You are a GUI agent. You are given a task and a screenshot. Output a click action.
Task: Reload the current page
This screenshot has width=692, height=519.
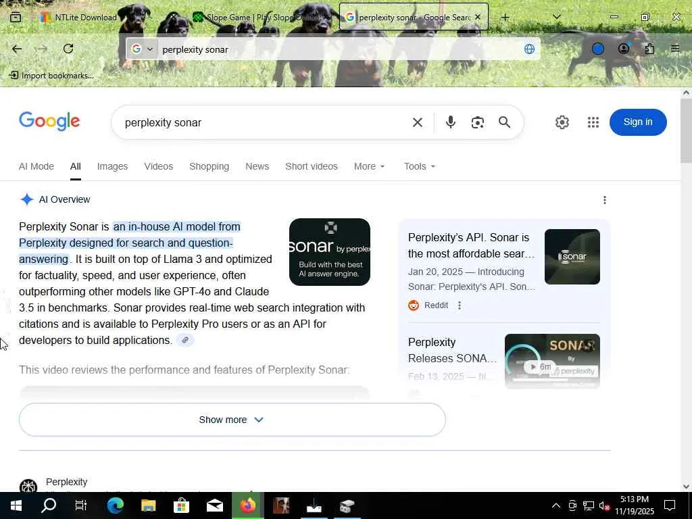pos(68,49)
